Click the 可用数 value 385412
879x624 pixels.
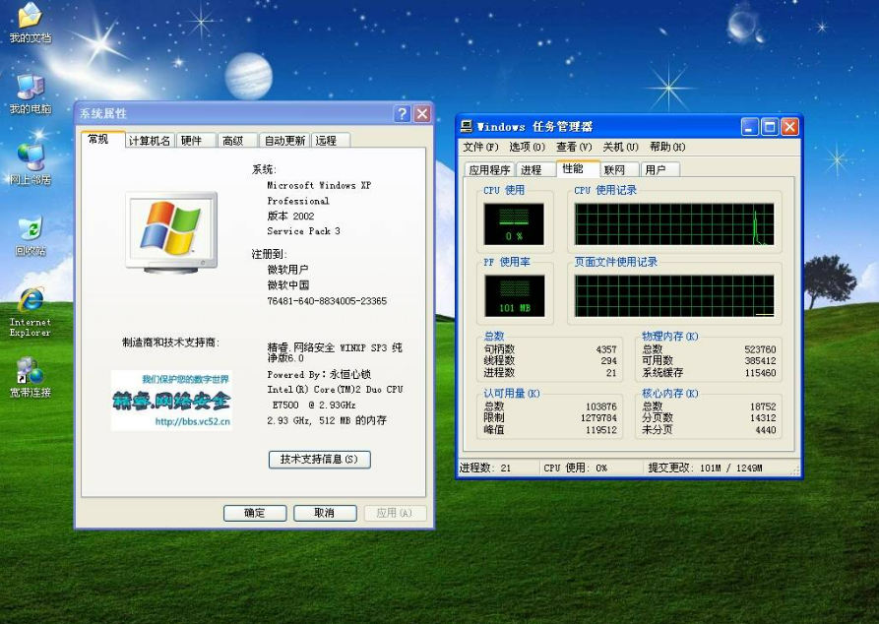[760, 361]
